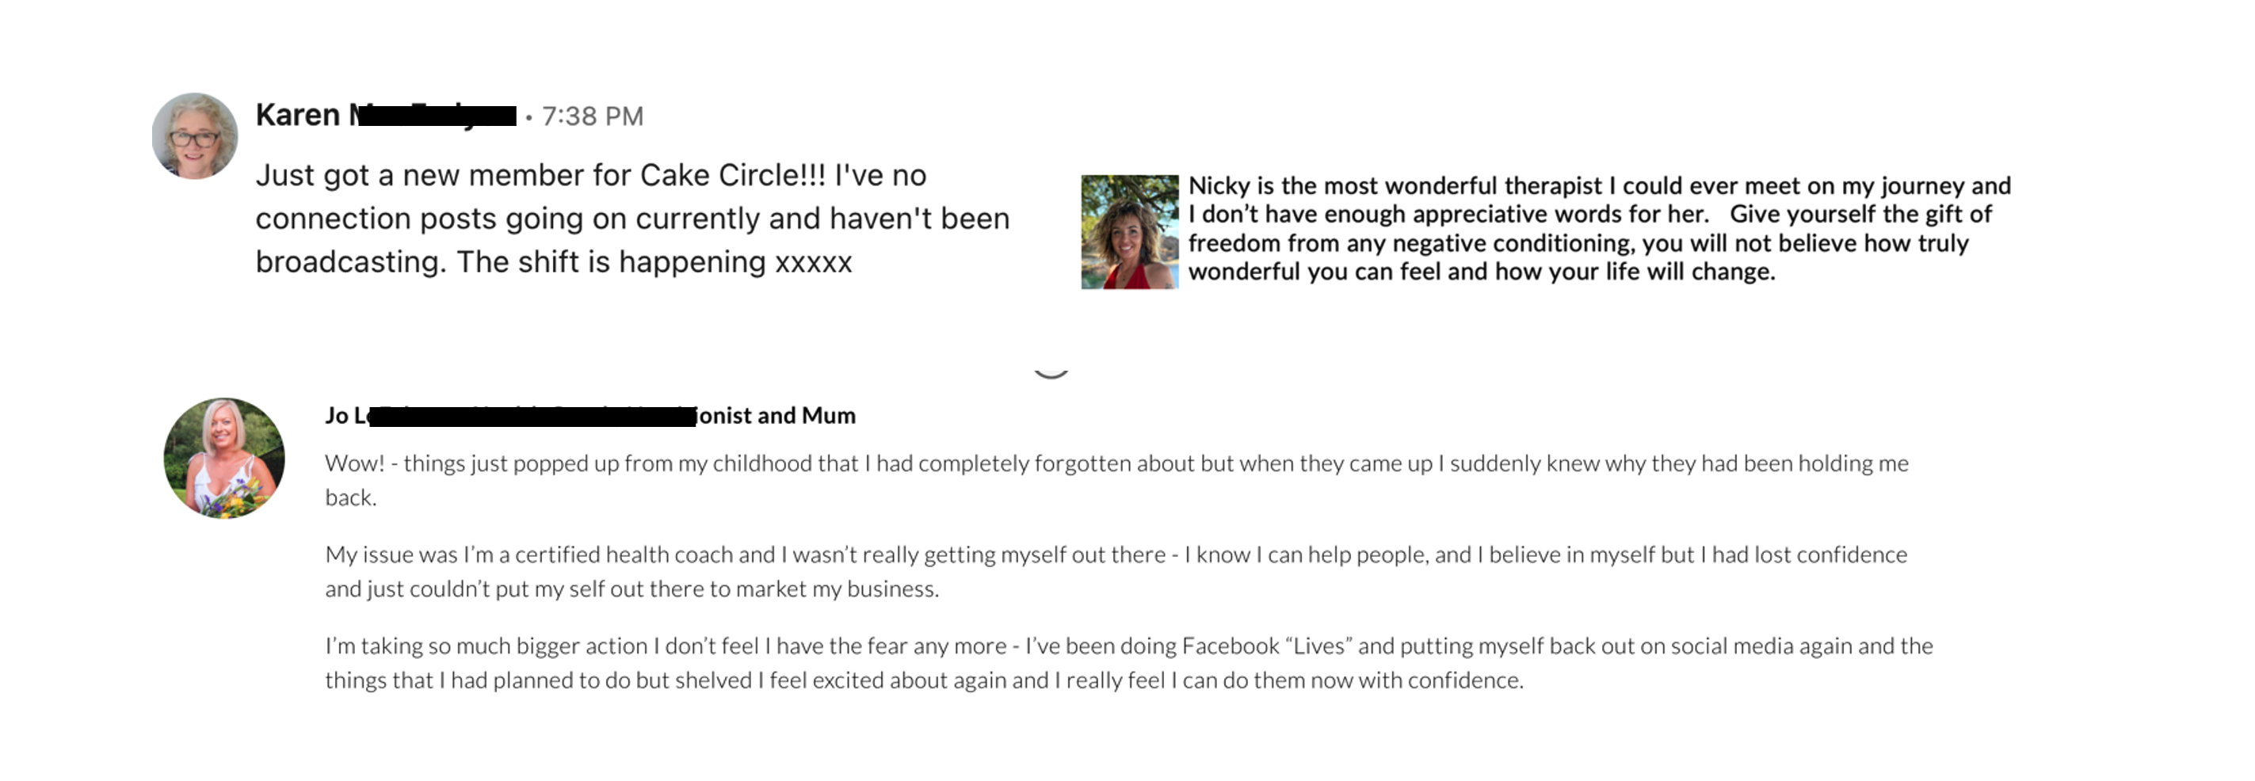This screenshot has height=781, width=2255.
Task: Open Karen's profile via her name
Action: [298, 116]
